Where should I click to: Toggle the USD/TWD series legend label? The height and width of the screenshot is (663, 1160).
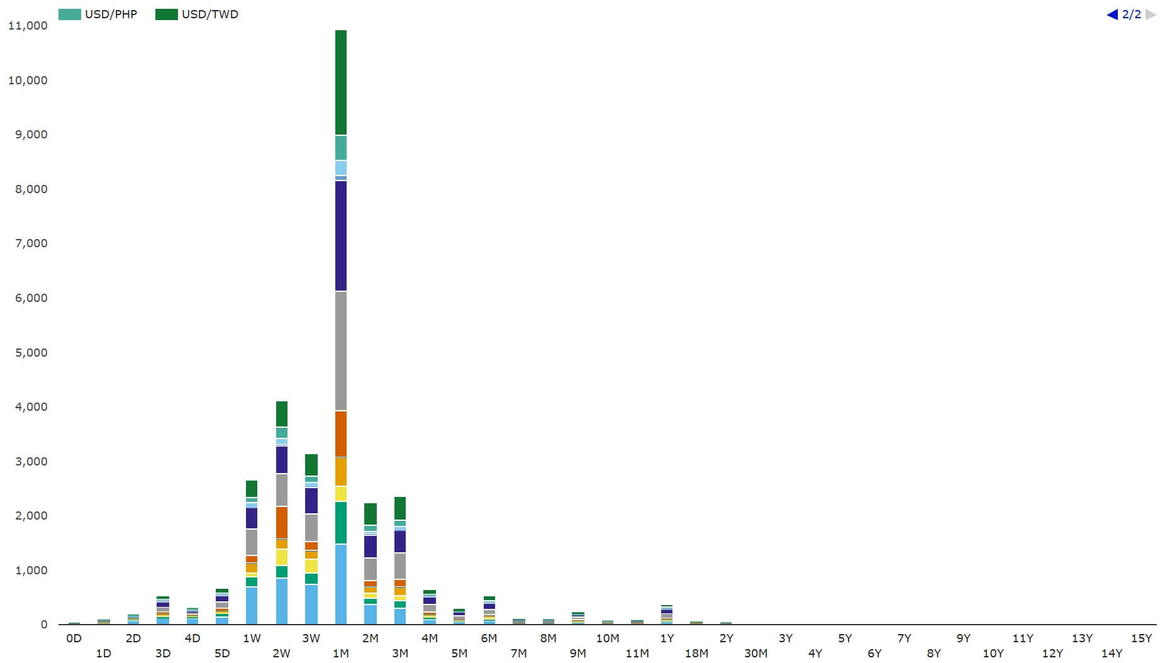click(x=209, y=14)
